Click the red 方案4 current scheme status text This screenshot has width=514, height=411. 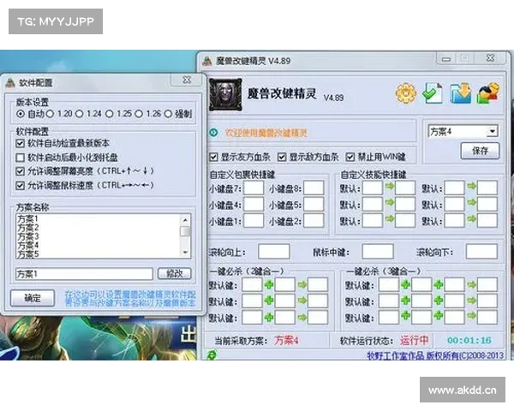click(286, 341)
